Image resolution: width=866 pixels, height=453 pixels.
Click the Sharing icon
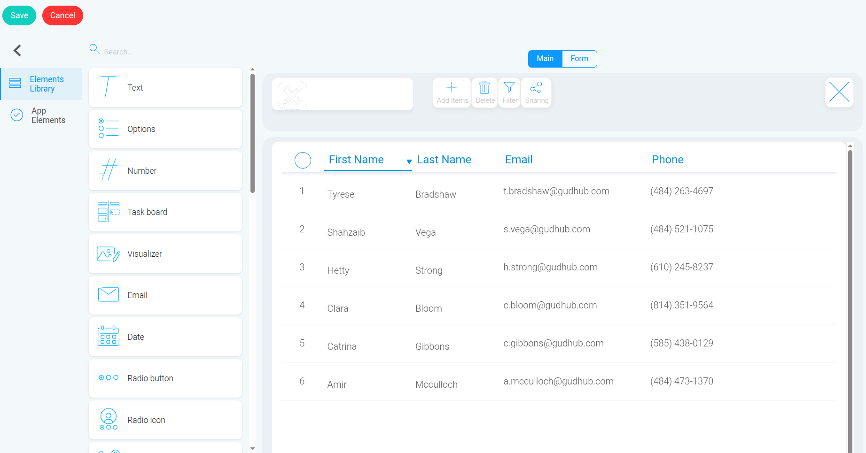point(536,87)
